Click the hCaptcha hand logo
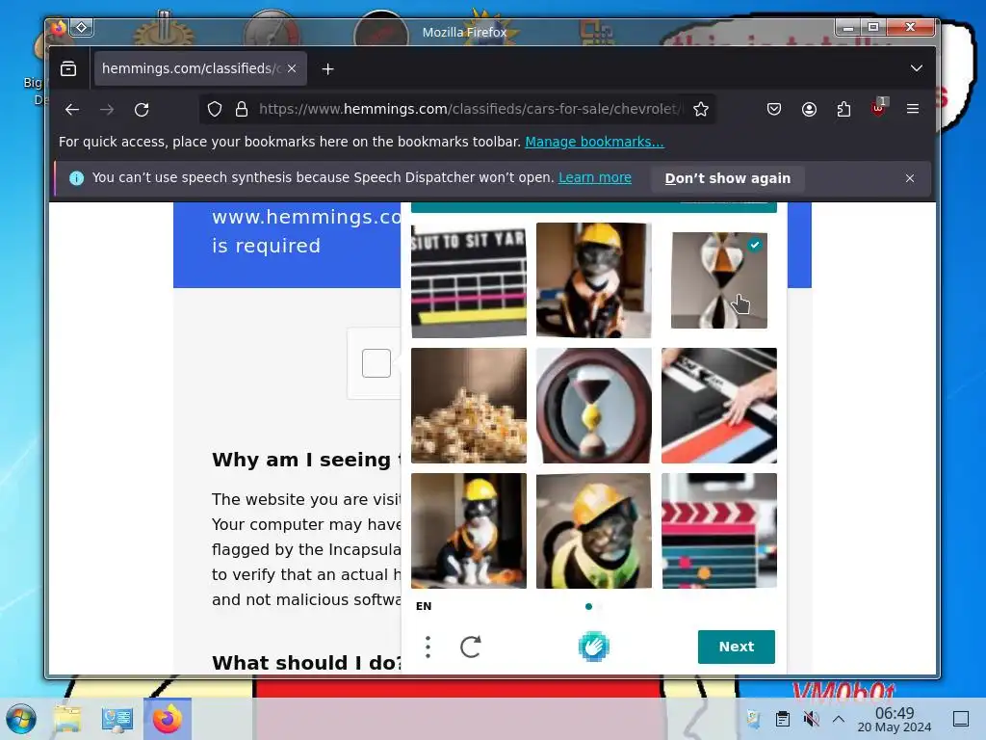The height and width of the screenshot is (740, 986). click(593, 647)
